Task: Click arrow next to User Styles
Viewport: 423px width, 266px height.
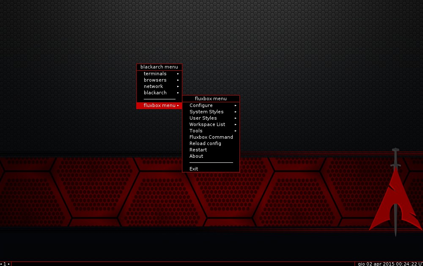Action: (x=236, y=118)
